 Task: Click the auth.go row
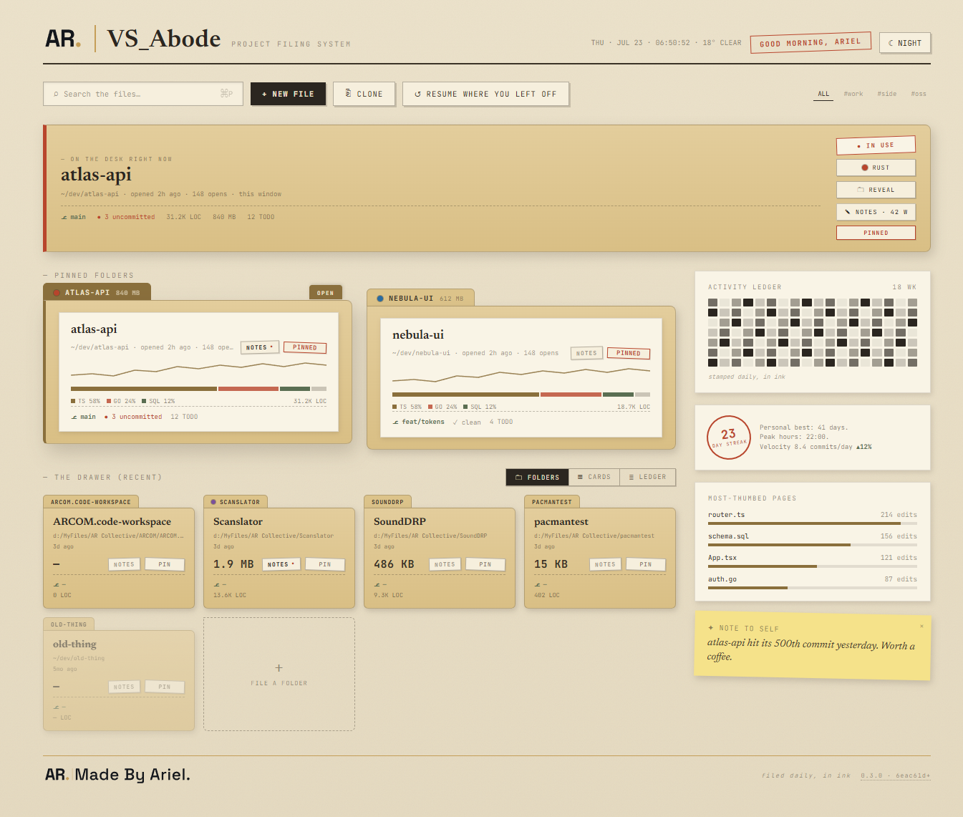click(813, 583)
